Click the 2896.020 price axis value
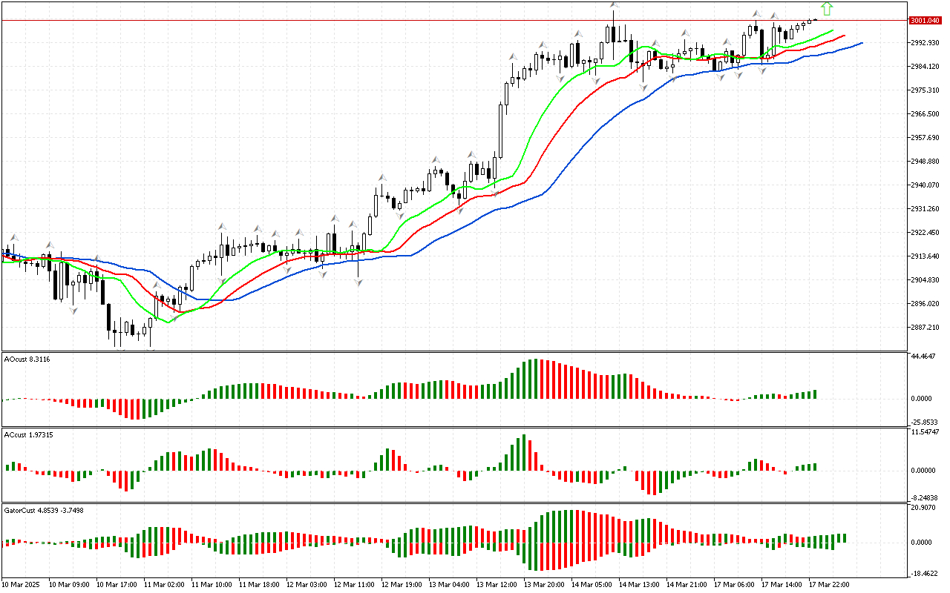Viewport: 950px width, 593px height. click(x=925, y=304)
